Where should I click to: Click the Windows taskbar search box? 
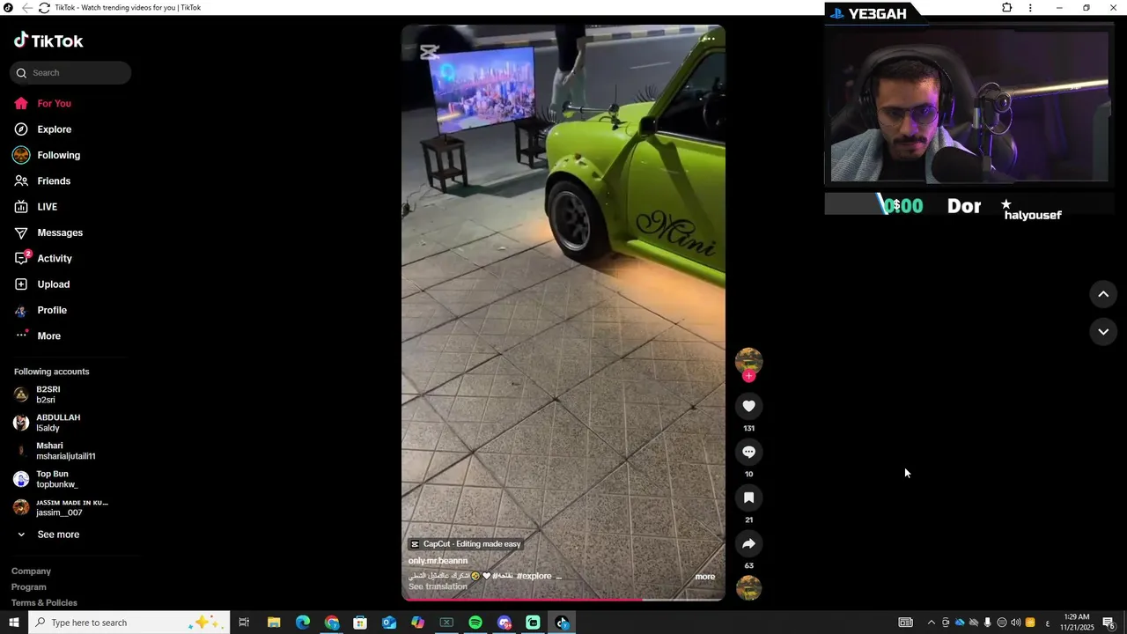(x=129, y=623)
